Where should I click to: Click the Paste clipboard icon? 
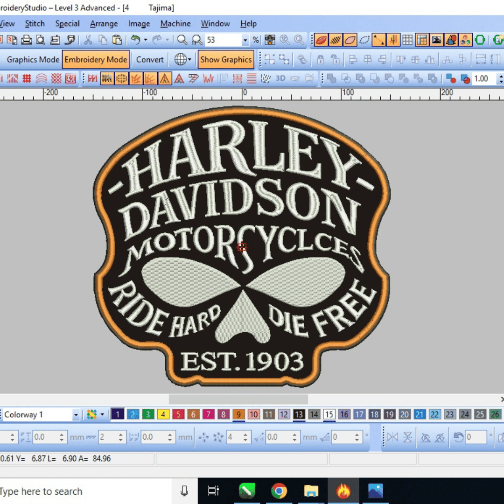(x=117, y=40)
